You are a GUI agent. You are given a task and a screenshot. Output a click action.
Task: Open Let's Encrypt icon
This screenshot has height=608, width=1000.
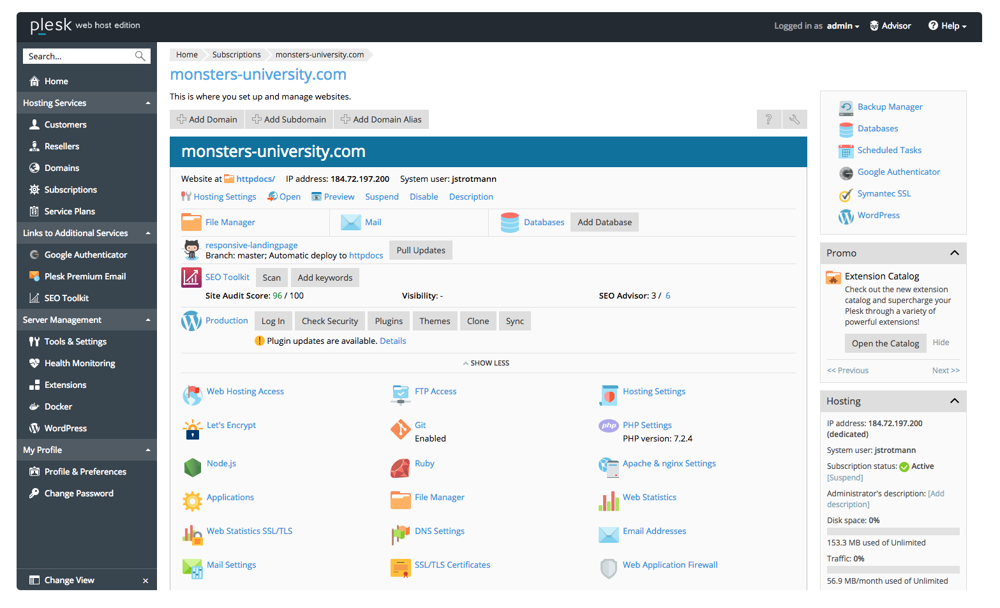click(x=192, y=429)
